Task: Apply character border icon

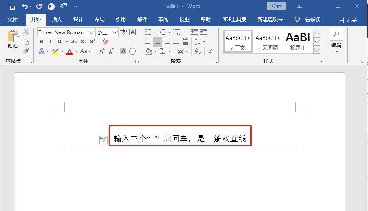Action: [133, 32]
